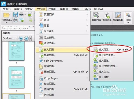Open the 工具(T) menu
This screenshot has width=134, height=99.
point(87,9)
